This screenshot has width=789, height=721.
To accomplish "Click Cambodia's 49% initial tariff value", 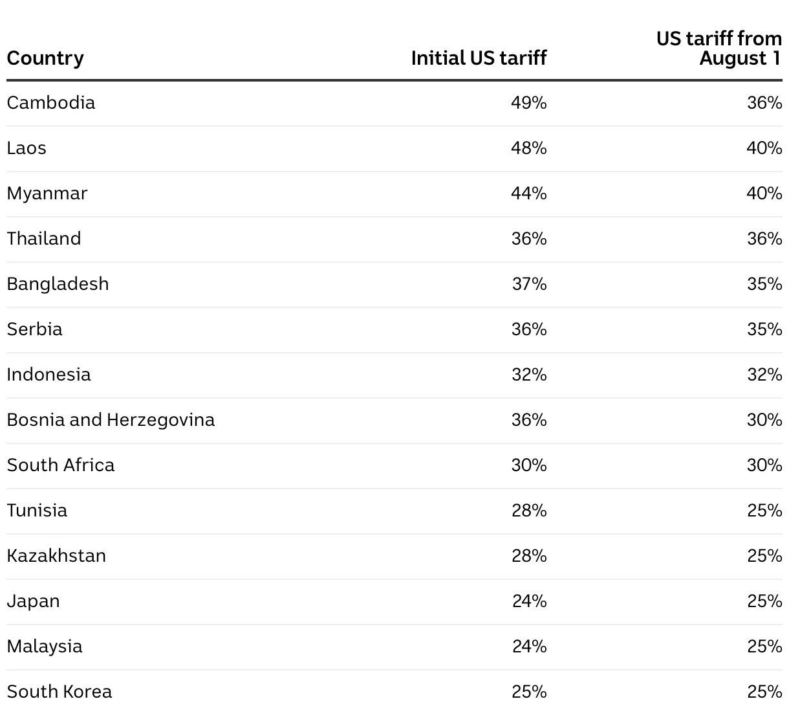I will (x=529, y=103).
